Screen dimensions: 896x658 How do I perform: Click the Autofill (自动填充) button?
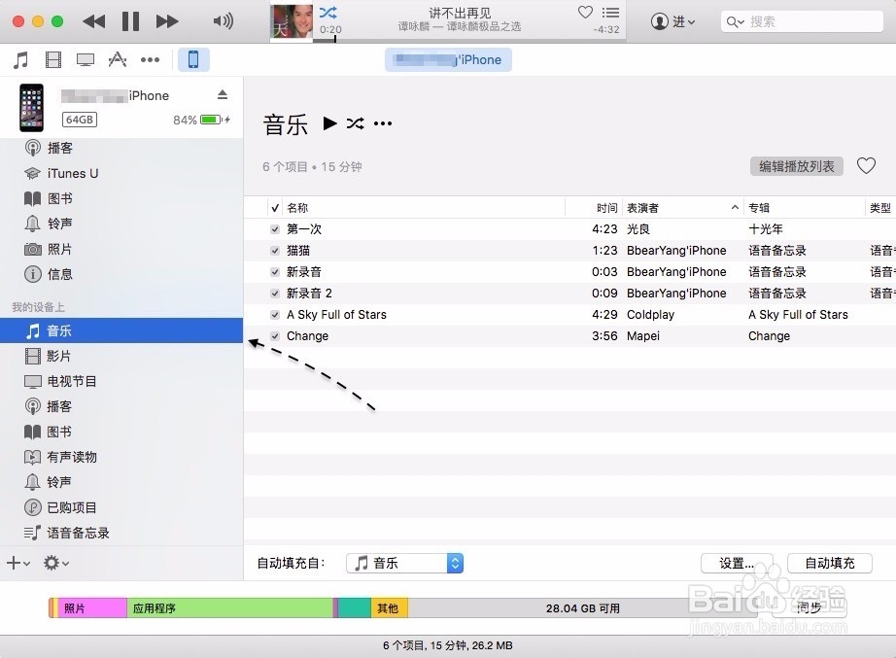click(830, 563)
